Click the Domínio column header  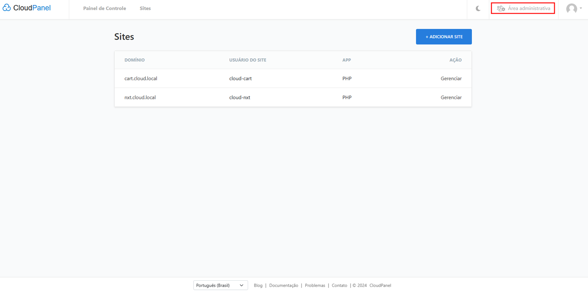[x=135, y=60]
